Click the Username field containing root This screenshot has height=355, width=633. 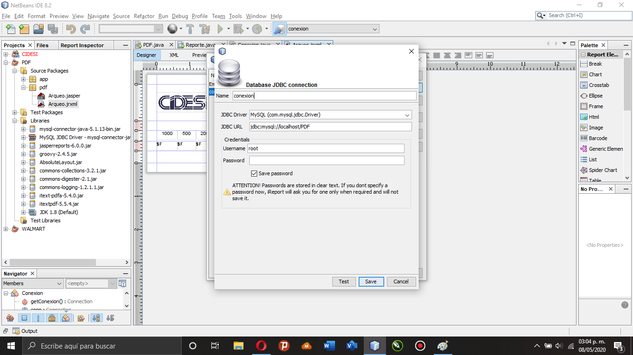pos(326,148)
